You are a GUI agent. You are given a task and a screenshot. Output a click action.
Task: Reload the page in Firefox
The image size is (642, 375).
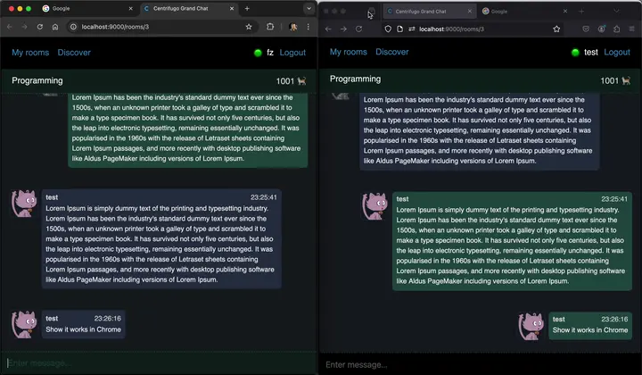click(358, 29)
